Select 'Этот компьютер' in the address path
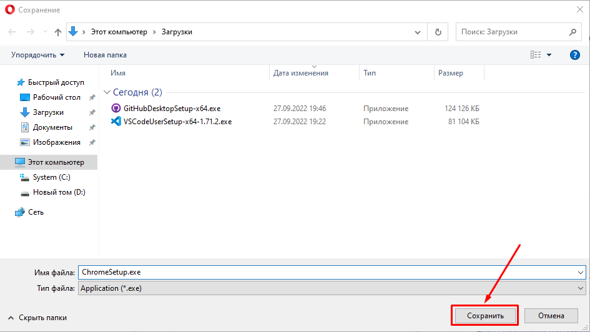 pos(119,32)
